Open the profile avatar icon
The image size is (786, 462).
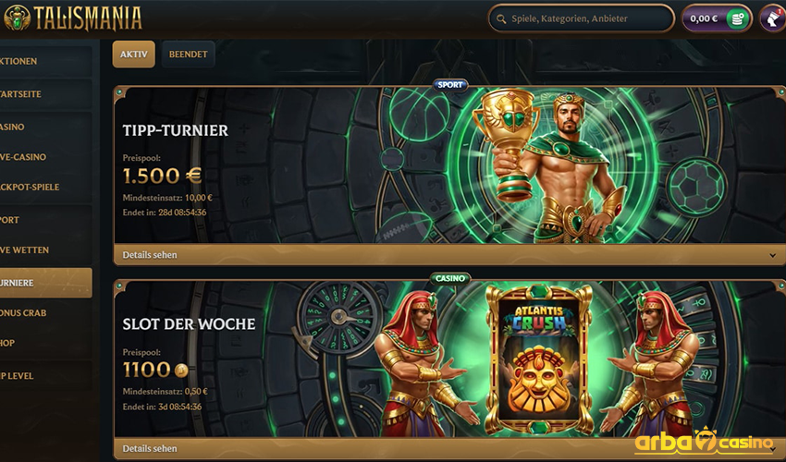(772, 18)
